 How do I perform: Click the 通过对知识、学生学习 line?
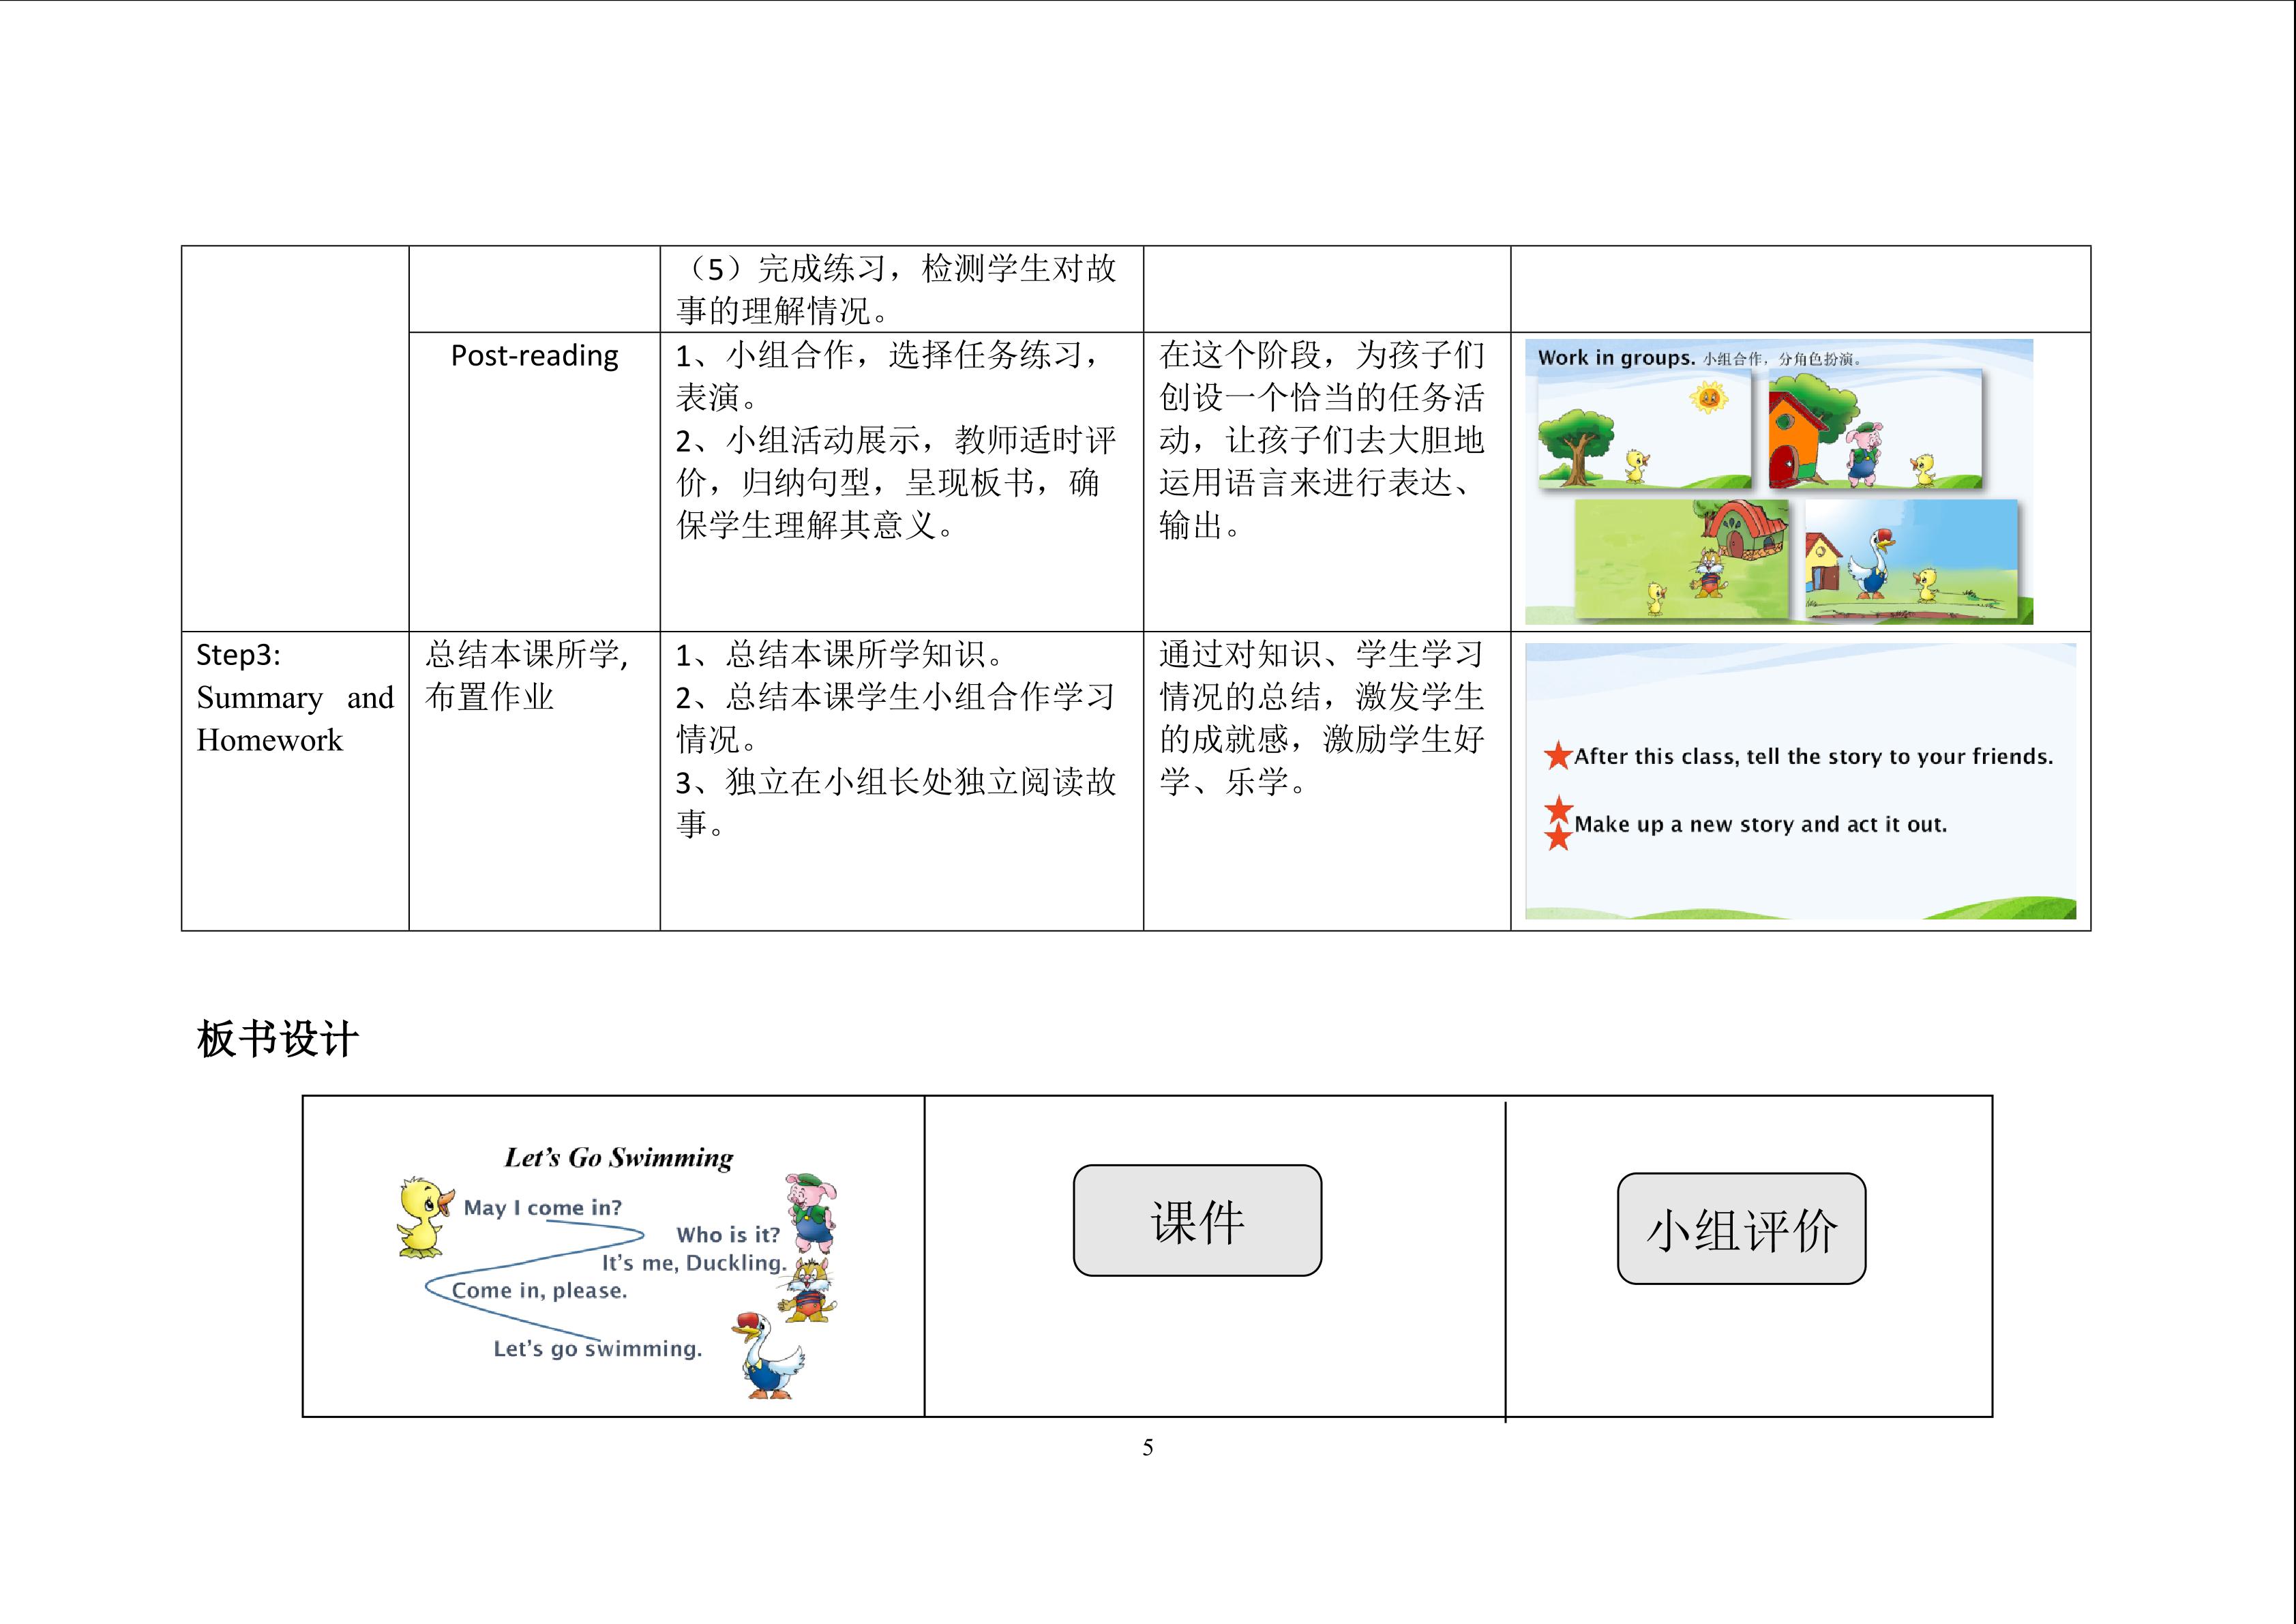point(1322,655)
